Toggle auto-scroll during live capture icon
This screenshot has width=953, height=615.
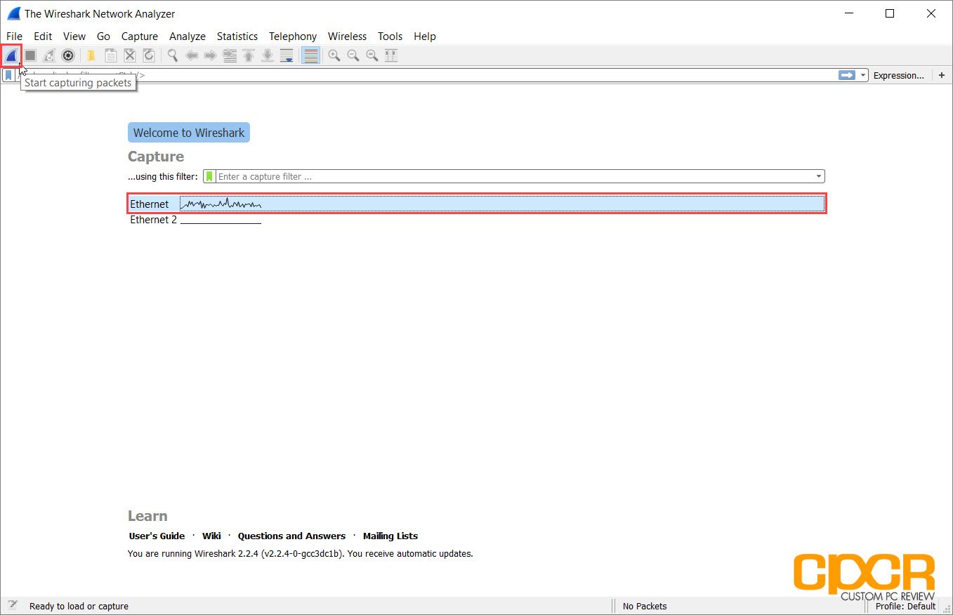[286, 55]
